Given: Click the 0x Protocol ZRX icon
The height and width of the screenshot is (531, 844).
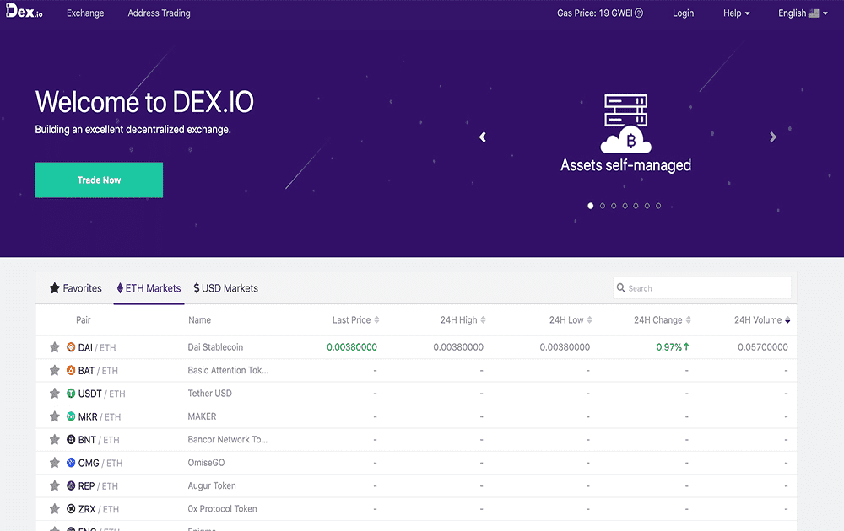Looking at the screenshot, I should [71, 508].
